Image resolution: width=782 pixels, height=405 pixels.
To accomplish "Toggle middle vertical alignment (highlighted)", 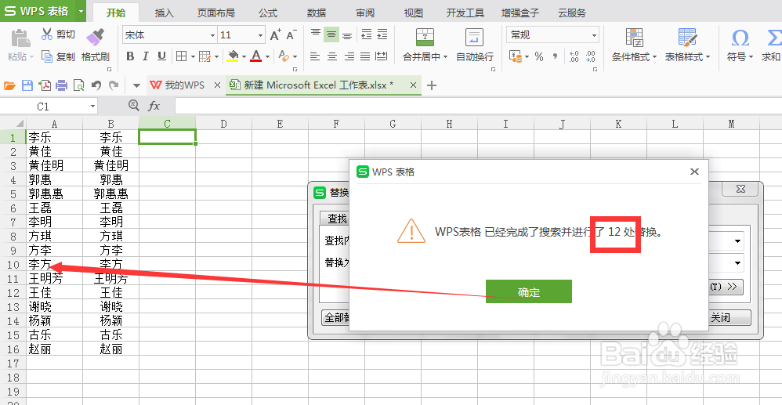I will [330, 34].
